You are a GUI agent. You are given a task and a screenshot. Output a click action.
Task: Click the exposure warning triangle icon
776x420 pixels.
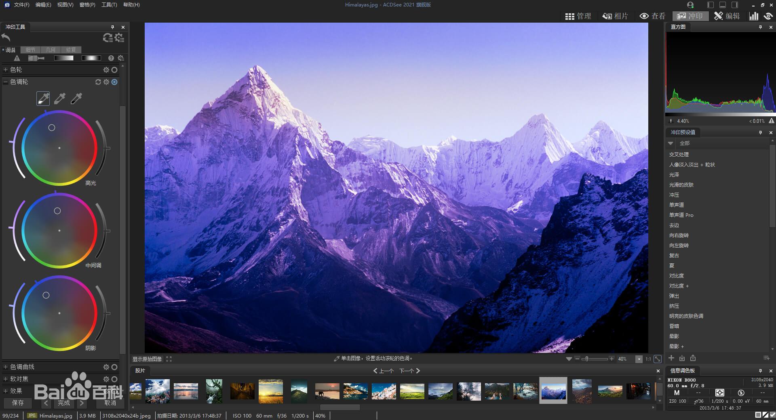(17, 58)
